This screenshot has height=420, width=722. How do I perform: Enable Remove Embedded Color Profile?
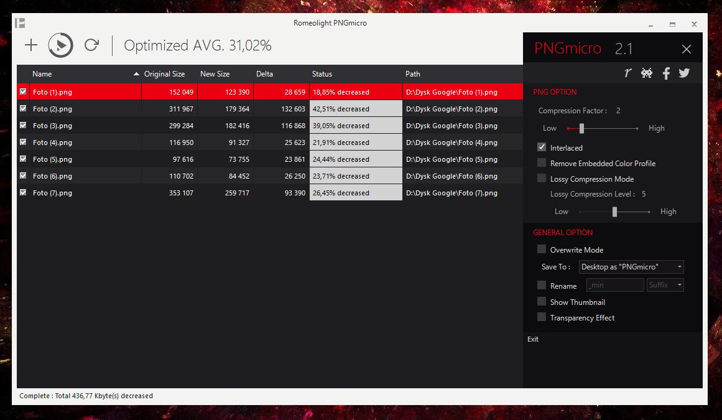coord(542,162)
